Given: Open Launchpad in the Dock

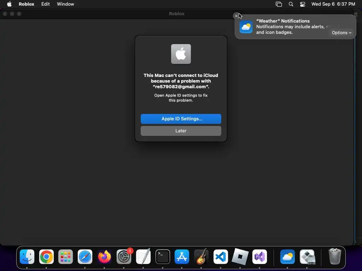Looking at the screenshot, I should [65, 257].
